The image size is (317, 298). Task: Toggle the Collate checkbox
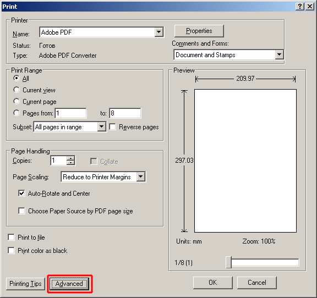click(x=94, y=162)
